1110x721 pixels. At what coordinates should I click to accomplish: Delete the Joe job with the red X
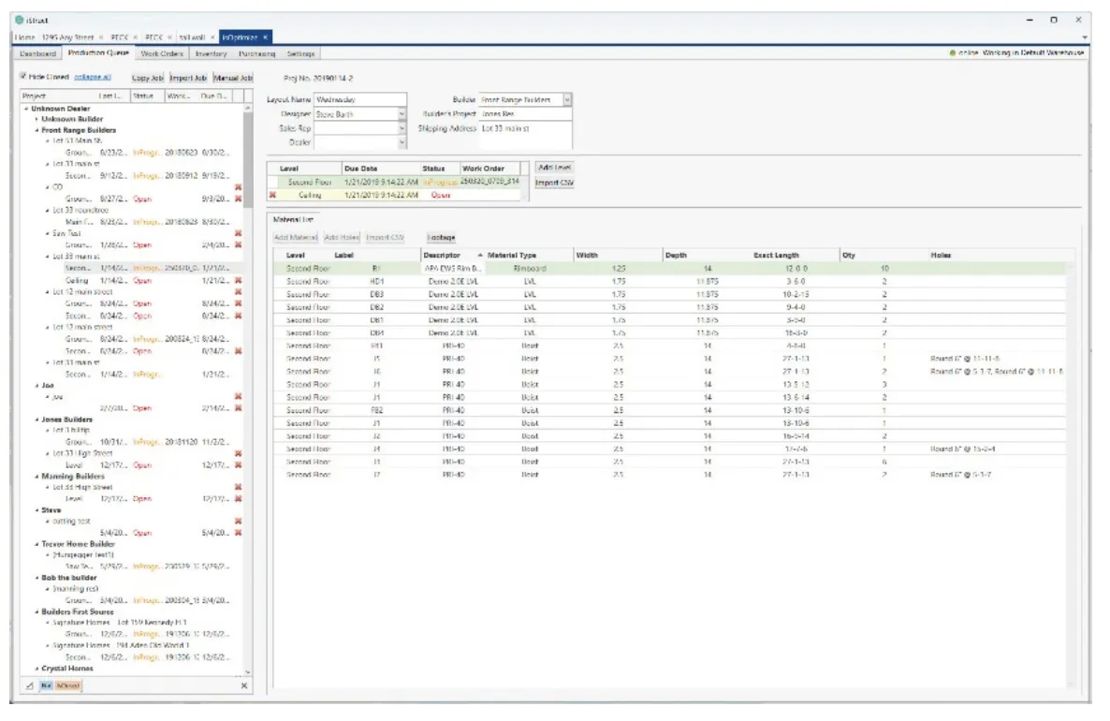[x=239, y=397]
